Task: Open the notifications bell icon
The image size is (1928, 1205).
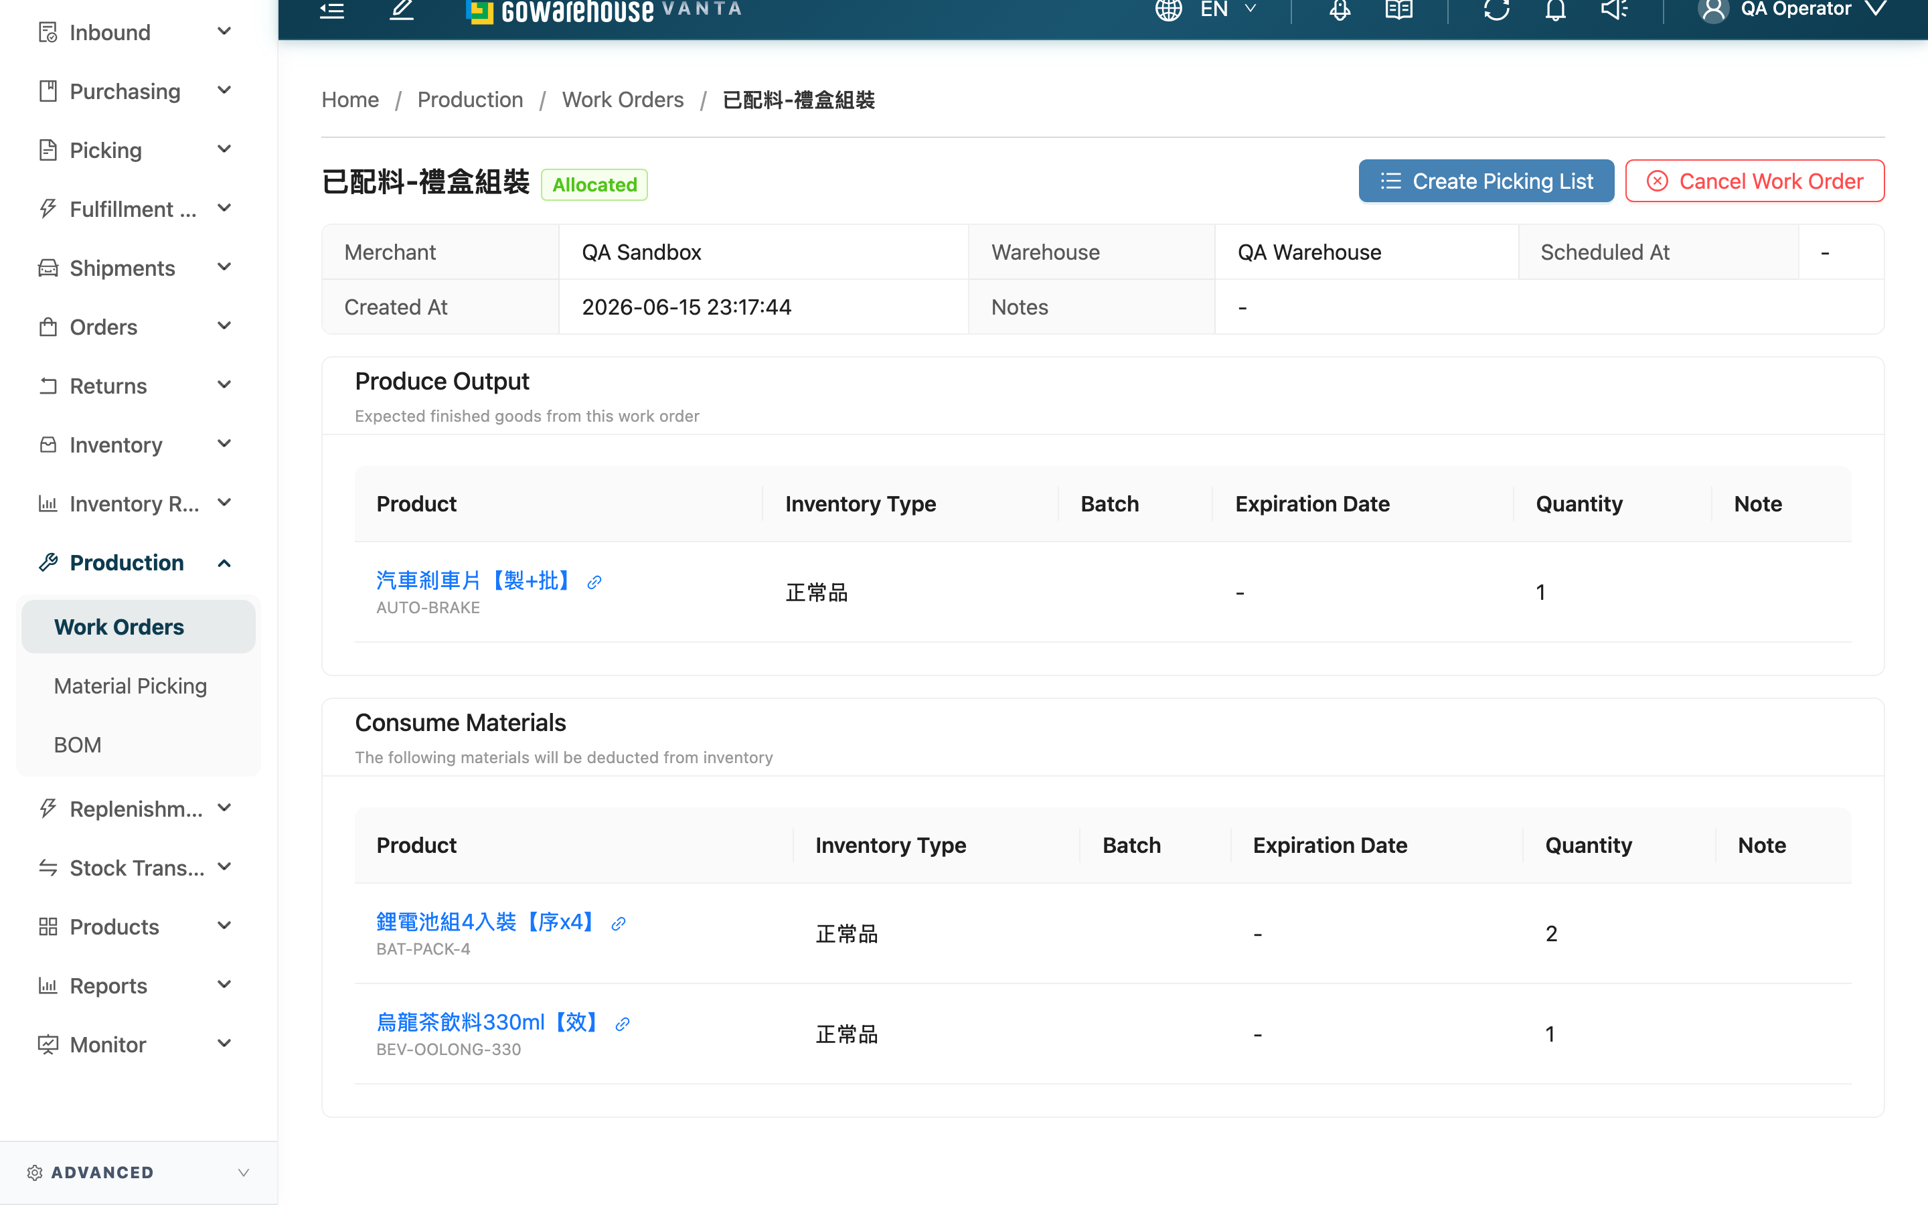Action: [1556, 9]
